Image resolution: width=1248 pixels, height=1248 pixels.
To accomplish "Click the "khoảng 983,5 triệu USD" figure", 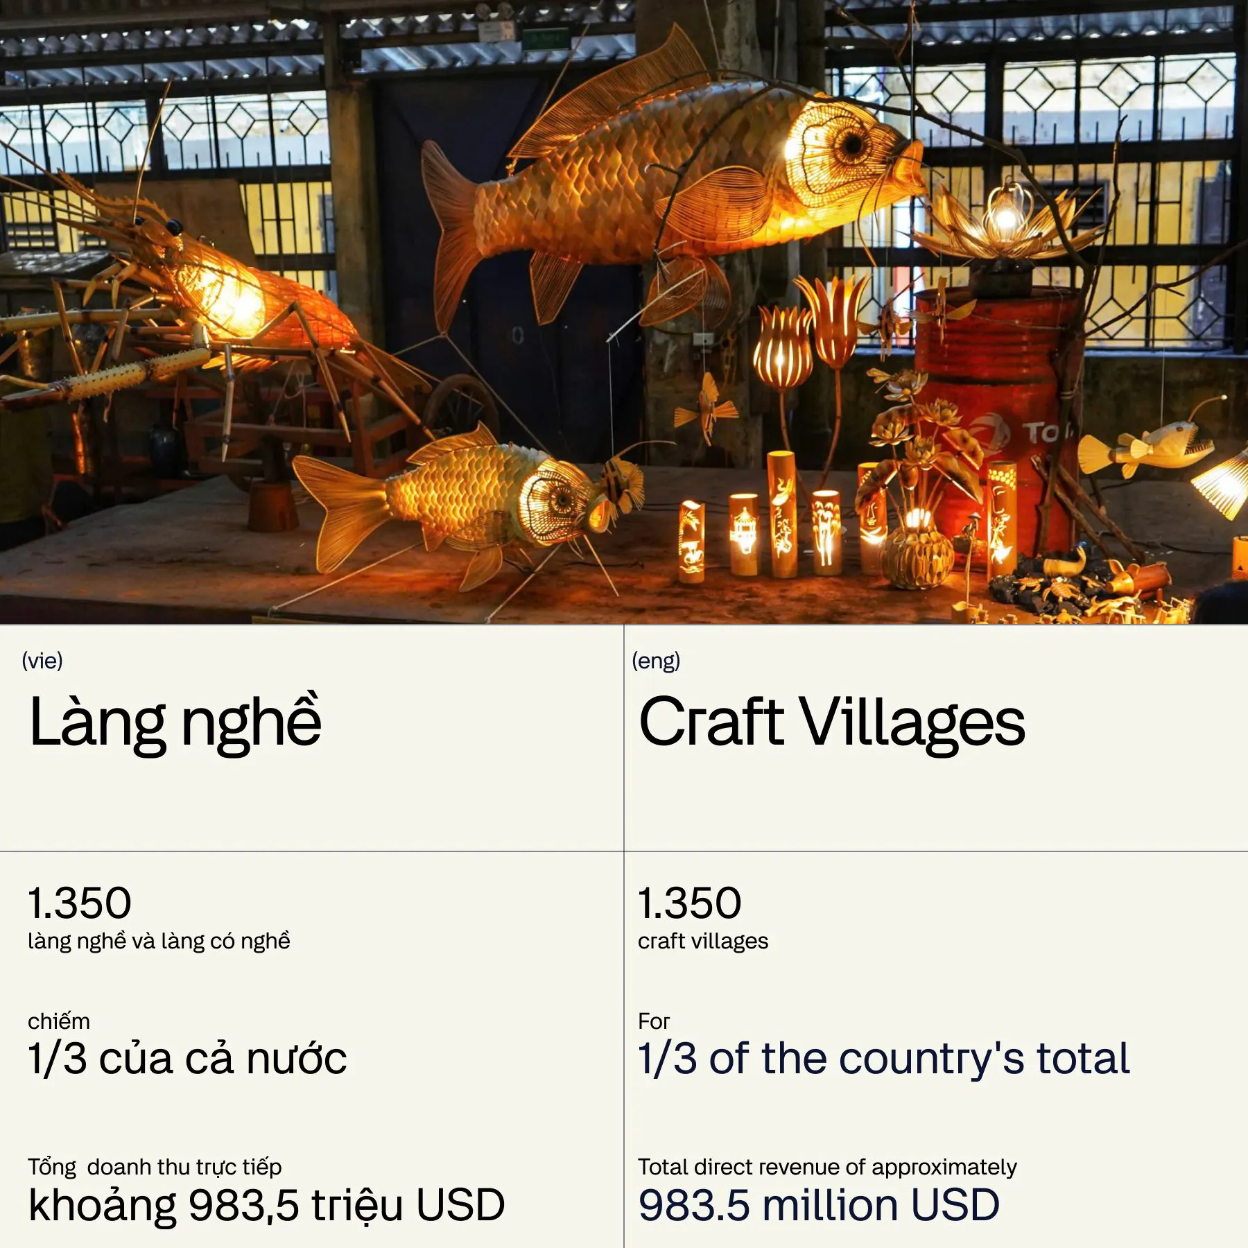I will [266, 1206].
